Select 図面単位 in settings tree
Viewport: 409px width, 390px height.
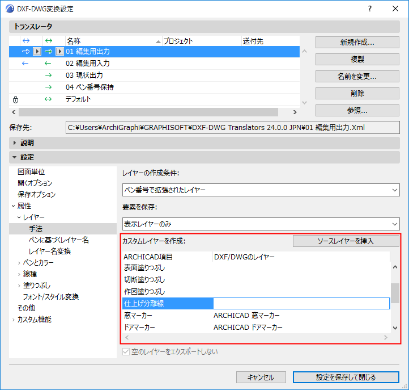click(x=31, y=172)
